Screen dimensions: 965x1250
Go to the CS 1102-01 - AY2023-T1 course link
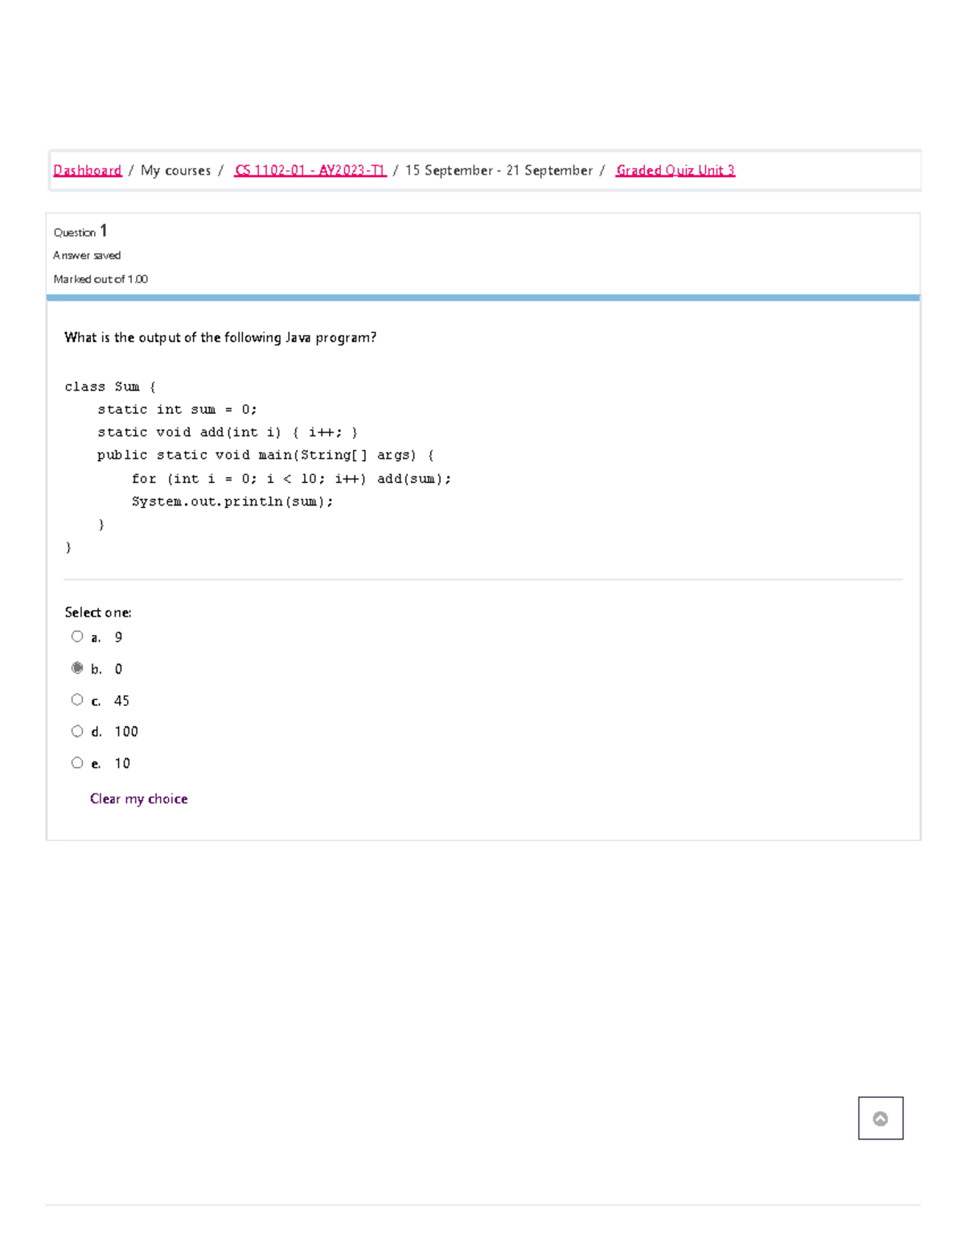pos(310,171)
